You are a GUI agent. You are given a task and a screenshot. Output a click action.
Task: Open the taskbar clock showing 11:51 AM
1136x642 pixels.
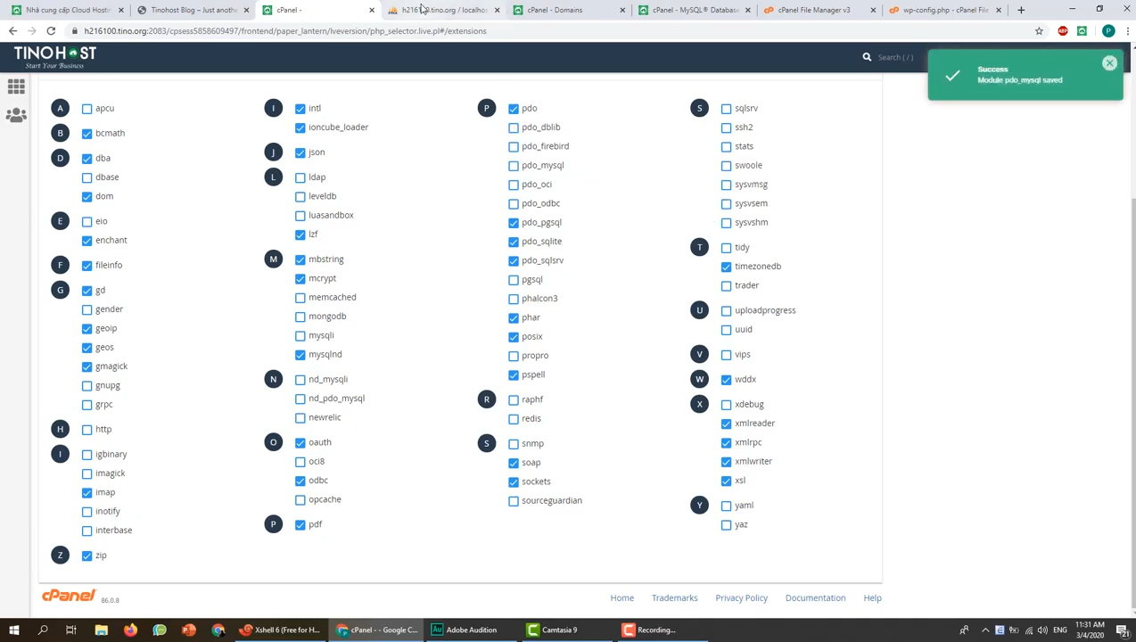(1091, 630)
